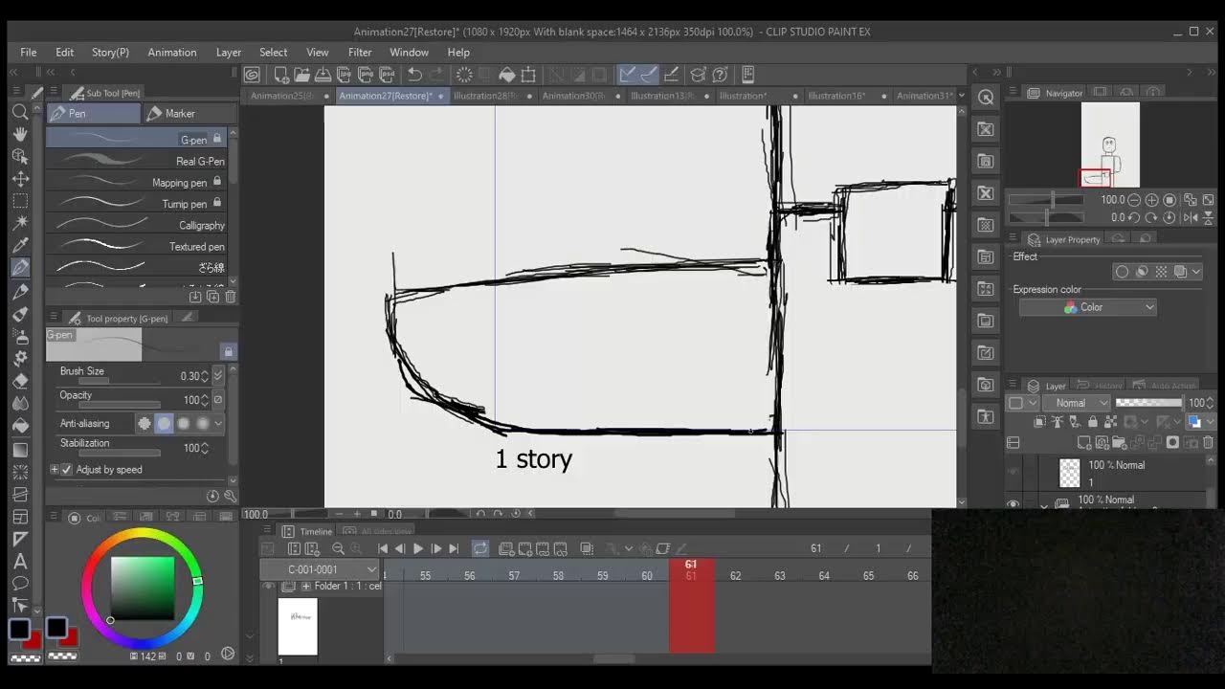Select the weak anti-aliasing option
This screenshot has height=689, width=1225.
click(164, 423)
